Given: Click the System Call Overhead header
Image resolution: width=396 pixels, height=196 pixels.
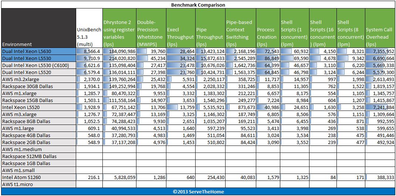Looking at the screenshot, I should 380,28.
